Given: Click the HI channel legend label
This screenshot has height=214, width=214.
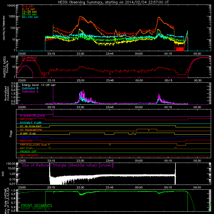Looking at the screenshot, I should (x=29, y=60).
